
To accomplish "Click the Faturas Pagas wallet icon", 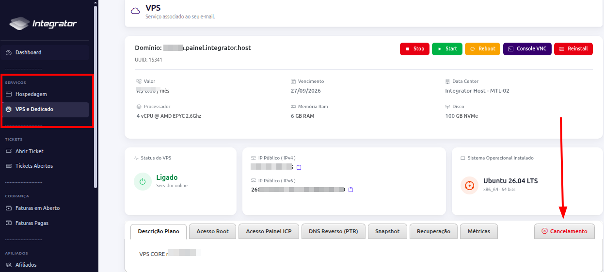I will pyautogui.click(x=8, y=223).
